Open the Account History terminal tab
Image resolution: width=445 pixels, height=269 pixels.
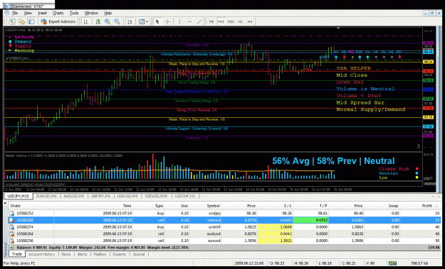point(42,254)
